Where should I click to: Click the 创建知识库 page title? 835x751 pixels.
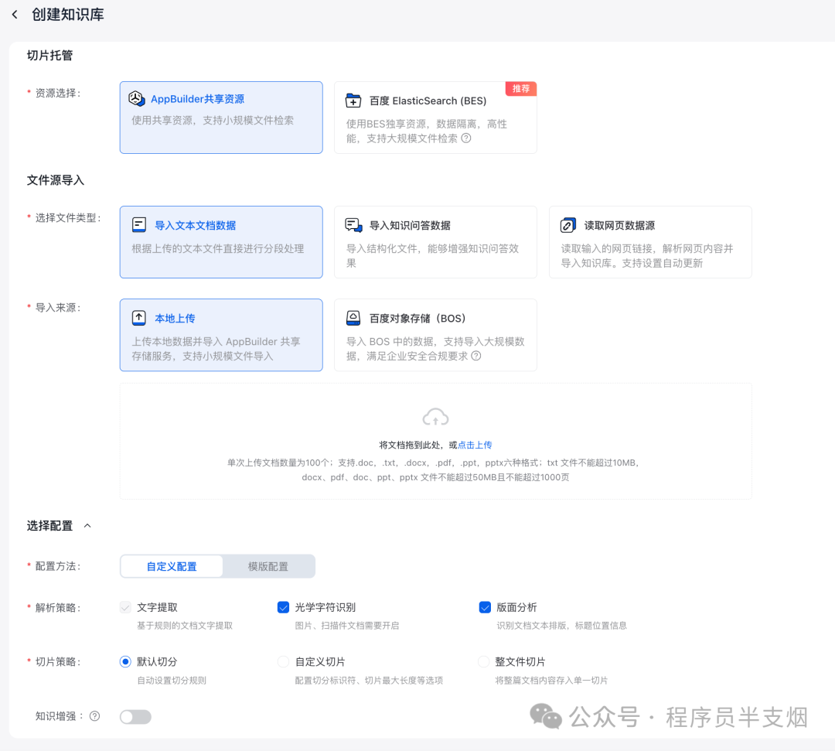tap(67, 15)
